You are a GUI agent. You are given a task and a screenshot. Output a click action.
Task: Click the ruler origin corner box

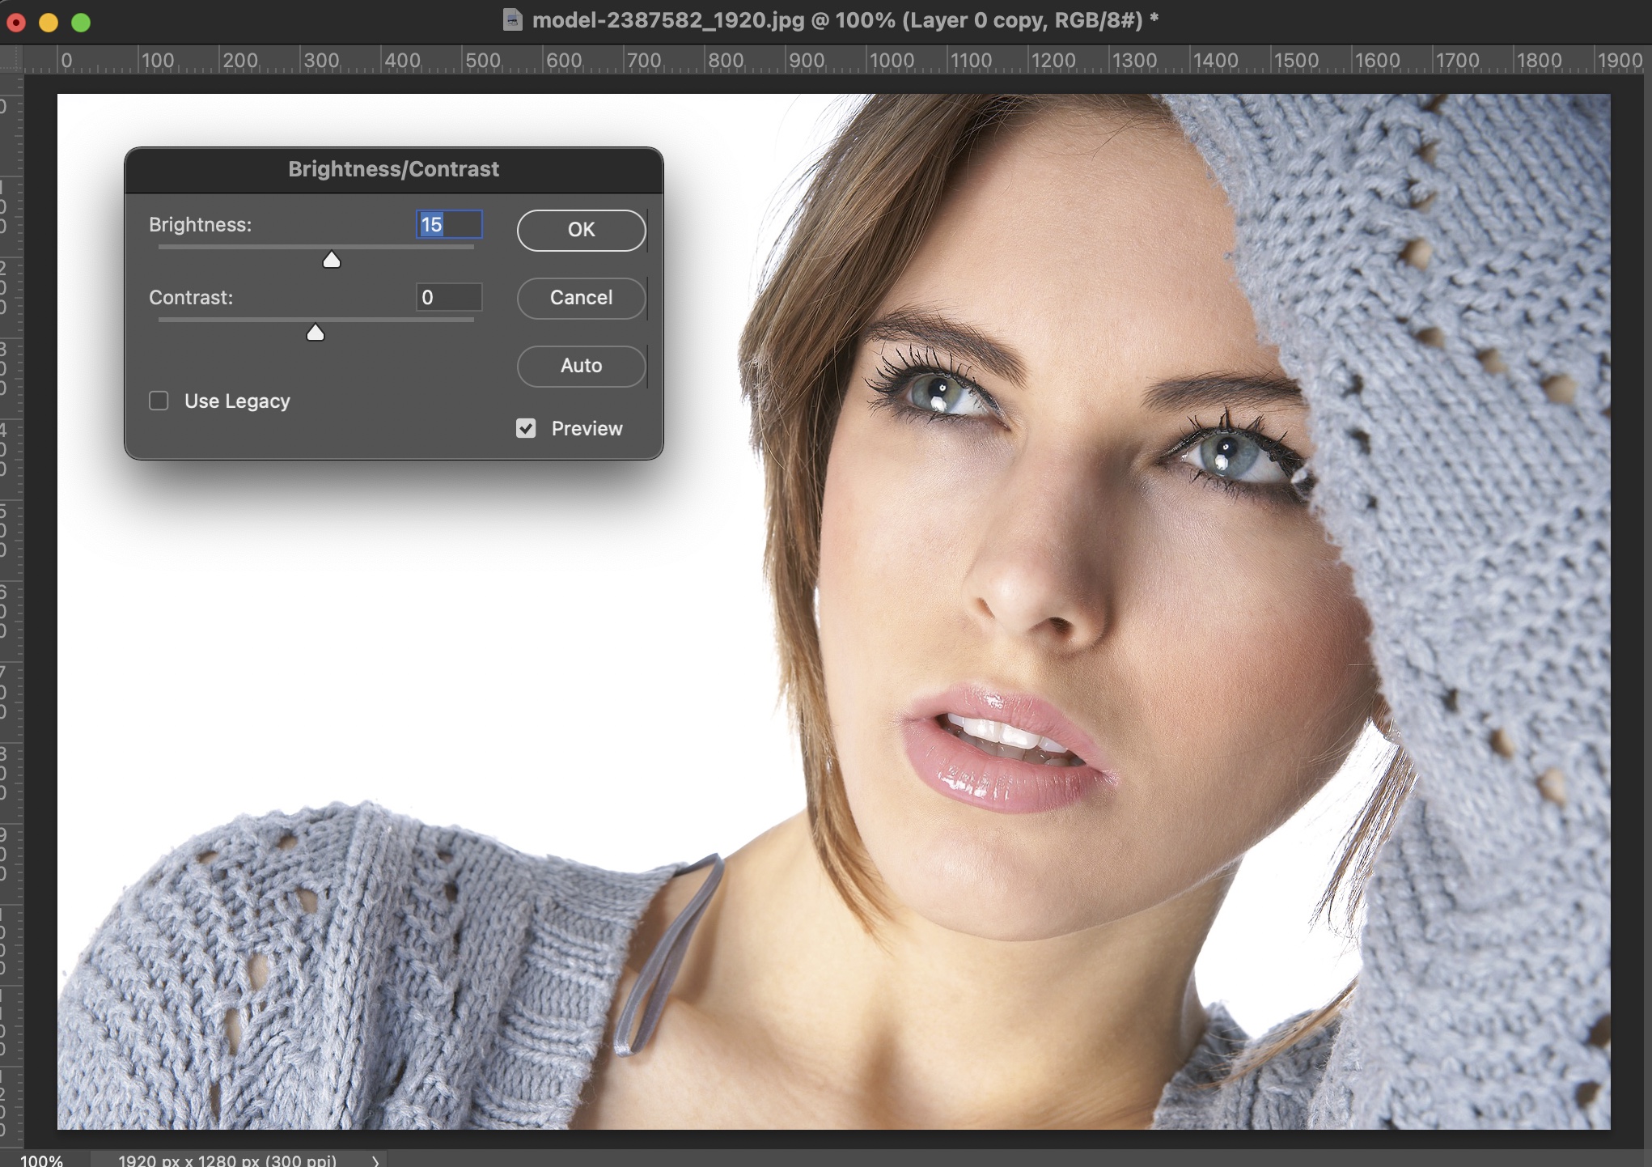tap(11, 59)
